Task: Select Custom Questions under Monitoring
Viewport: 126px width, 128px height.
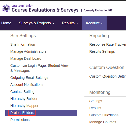Action: point(104,115)
